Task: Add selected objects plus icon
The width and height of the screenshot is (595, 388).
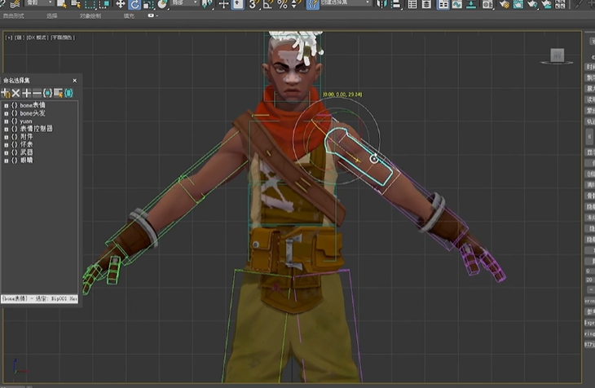Action: point(26,93)
